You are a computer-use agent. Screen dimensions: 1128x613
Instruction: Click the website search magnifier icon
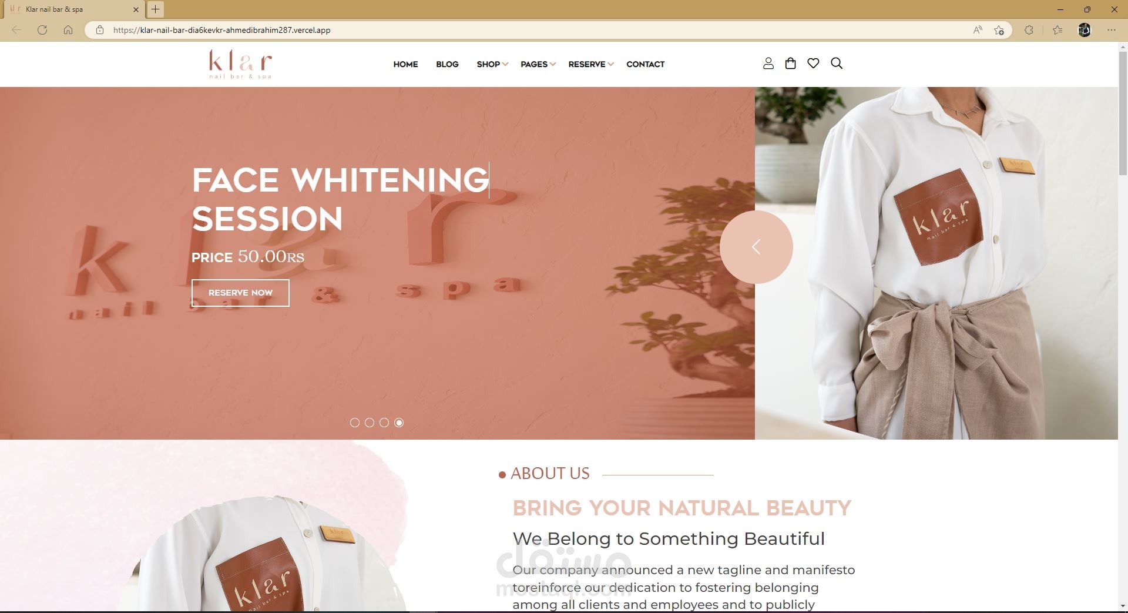[x=837, y=63]
